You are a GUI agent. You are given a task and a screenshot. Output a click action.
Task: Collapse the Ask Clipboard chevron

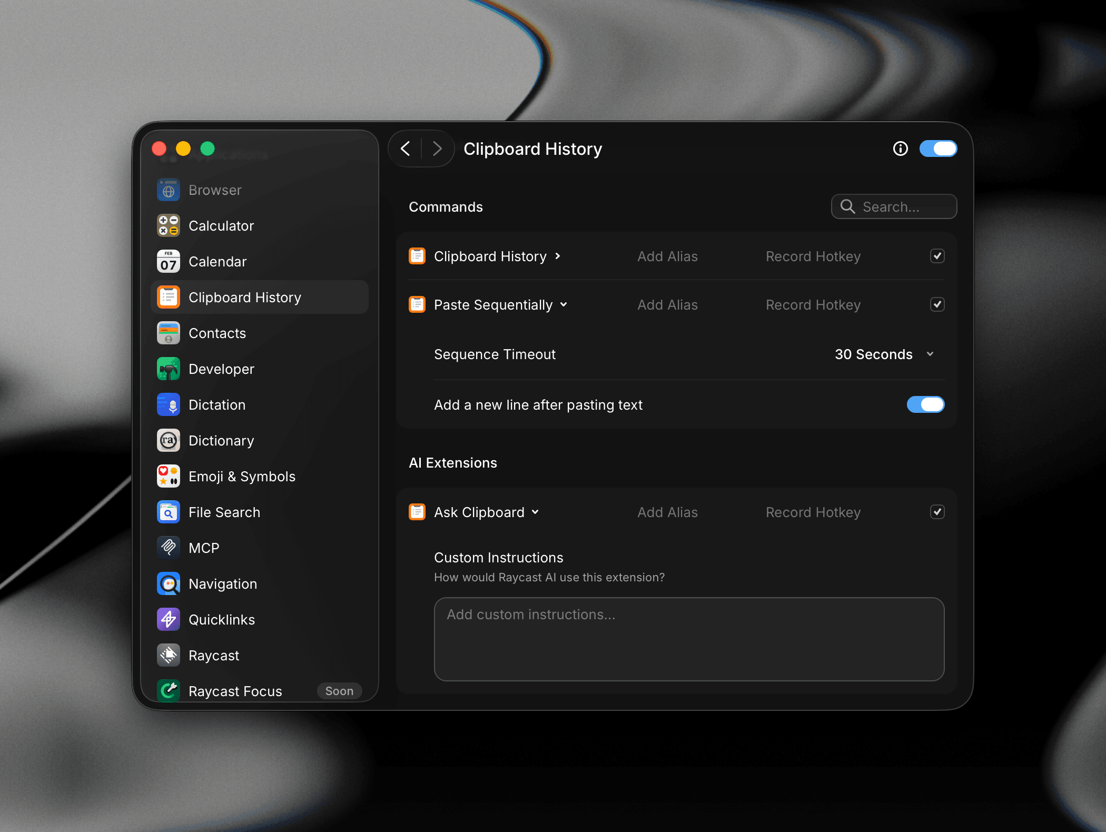[535, 512]
